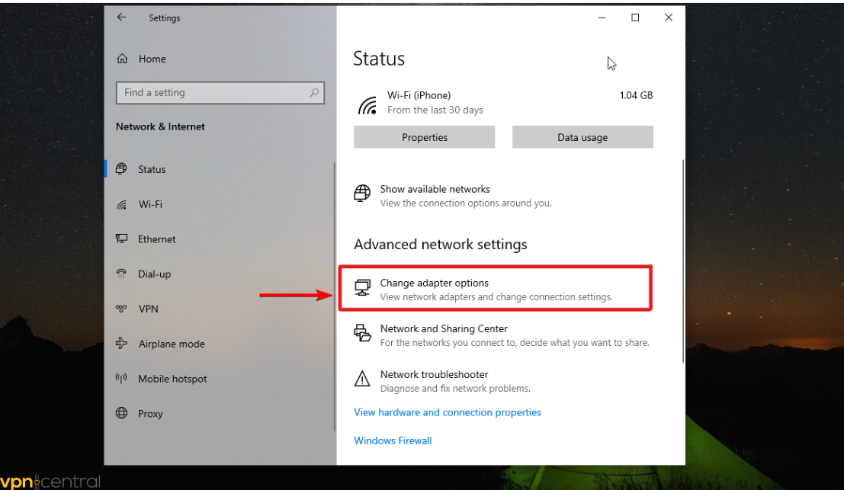Screen dimensions: 844x490
Task: Click the Mobile hotspot icon
Action: (x=121, y=379)
